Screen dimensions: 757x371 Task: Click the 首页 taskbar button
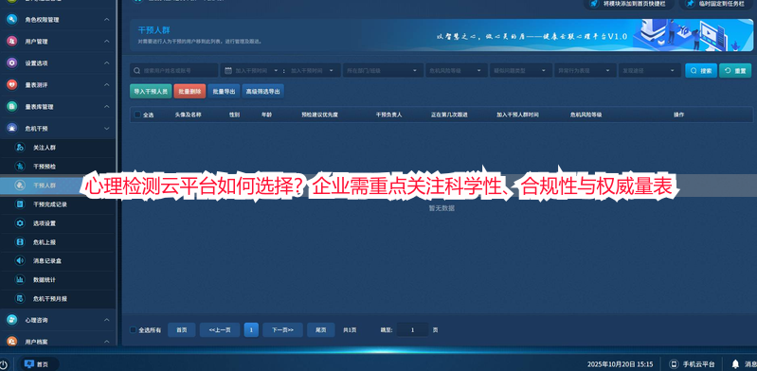tap(39, 364)
